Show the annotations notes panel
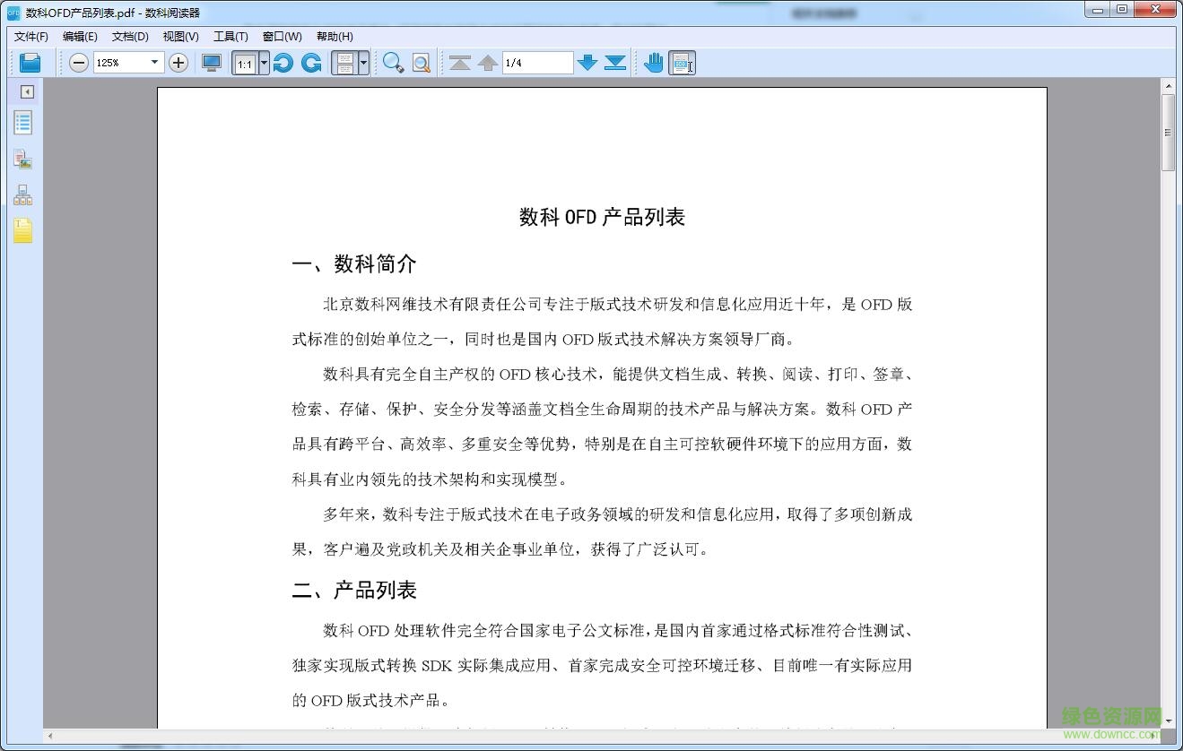The height and width of the screenshot is (751, 1183). tap(22, 230)
